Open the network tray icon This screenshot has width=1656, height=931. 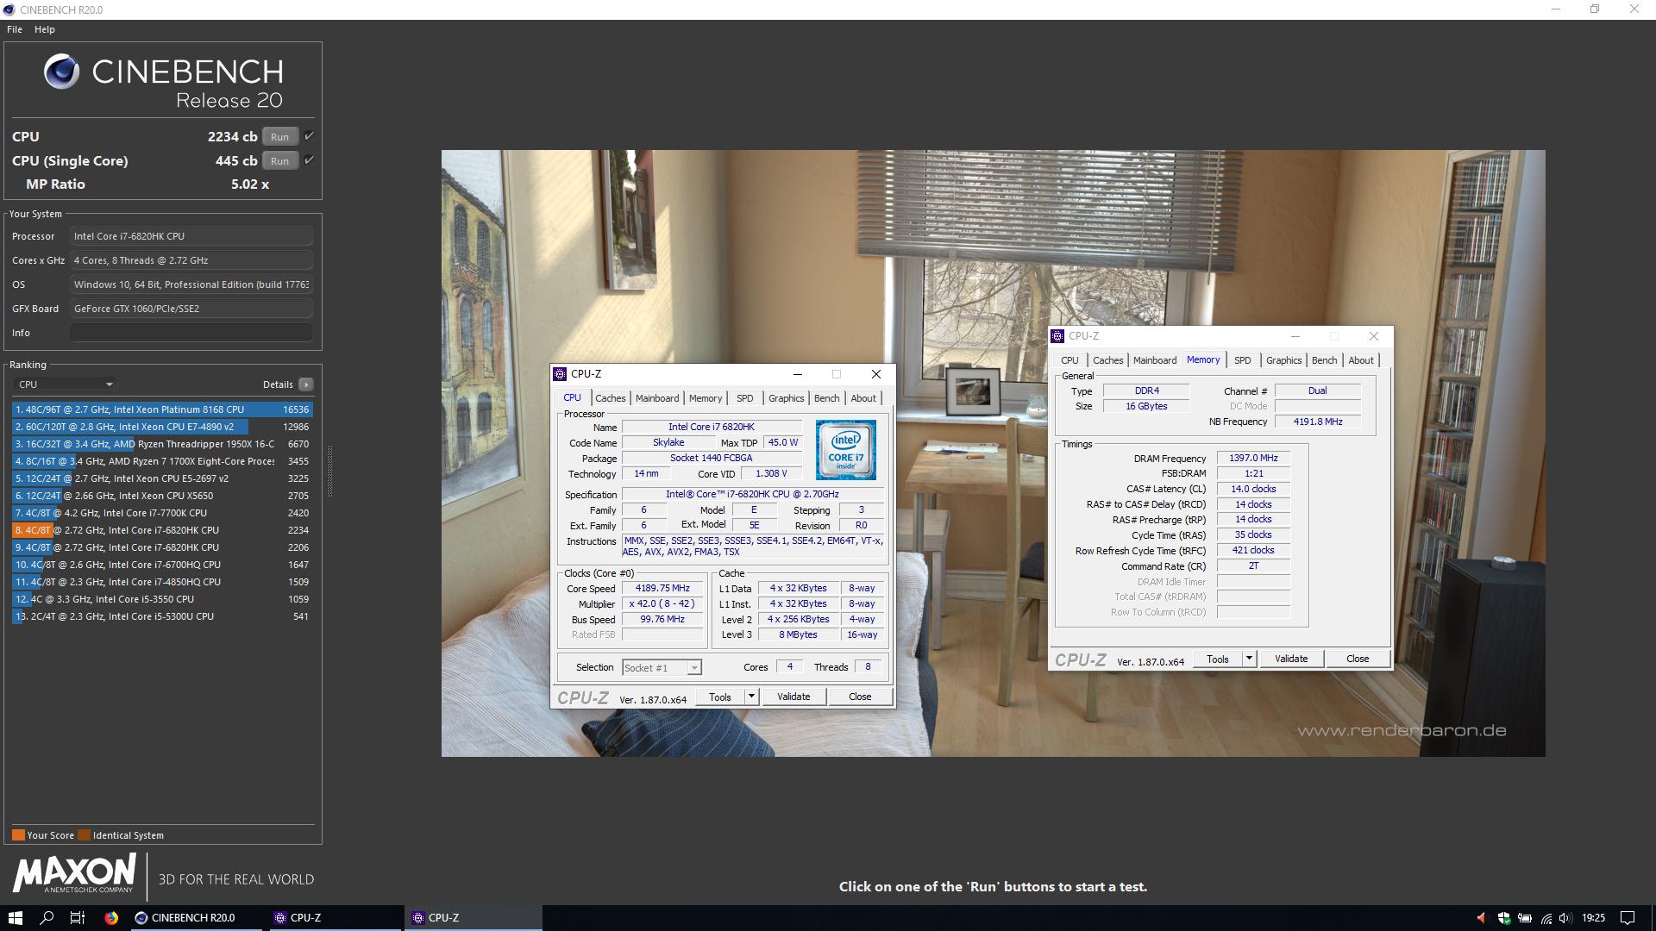pos(1546,918)
